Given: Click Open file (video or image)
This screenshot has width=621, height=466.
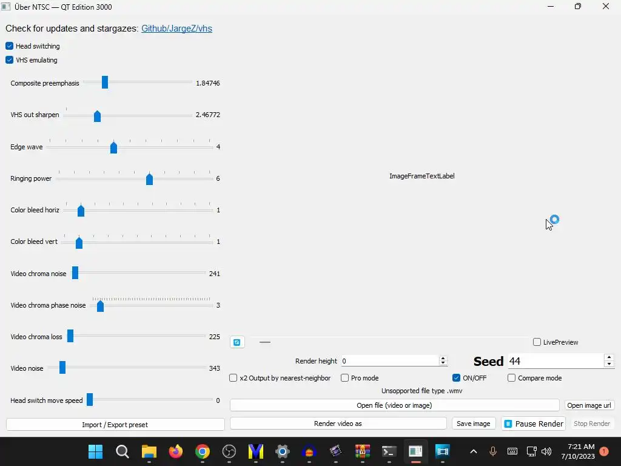Looking at the screenshot, I should (x=394, y=405).
